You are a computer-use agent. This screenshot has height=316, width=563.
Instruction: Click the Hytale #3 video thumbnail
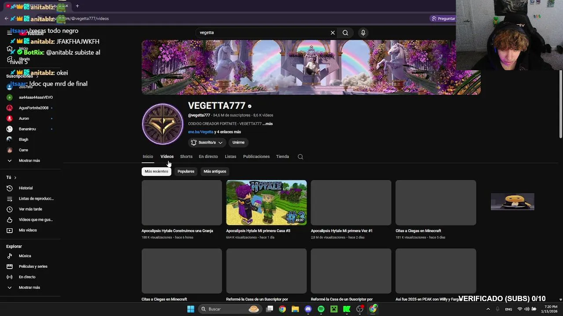click(x=266, y=202)
